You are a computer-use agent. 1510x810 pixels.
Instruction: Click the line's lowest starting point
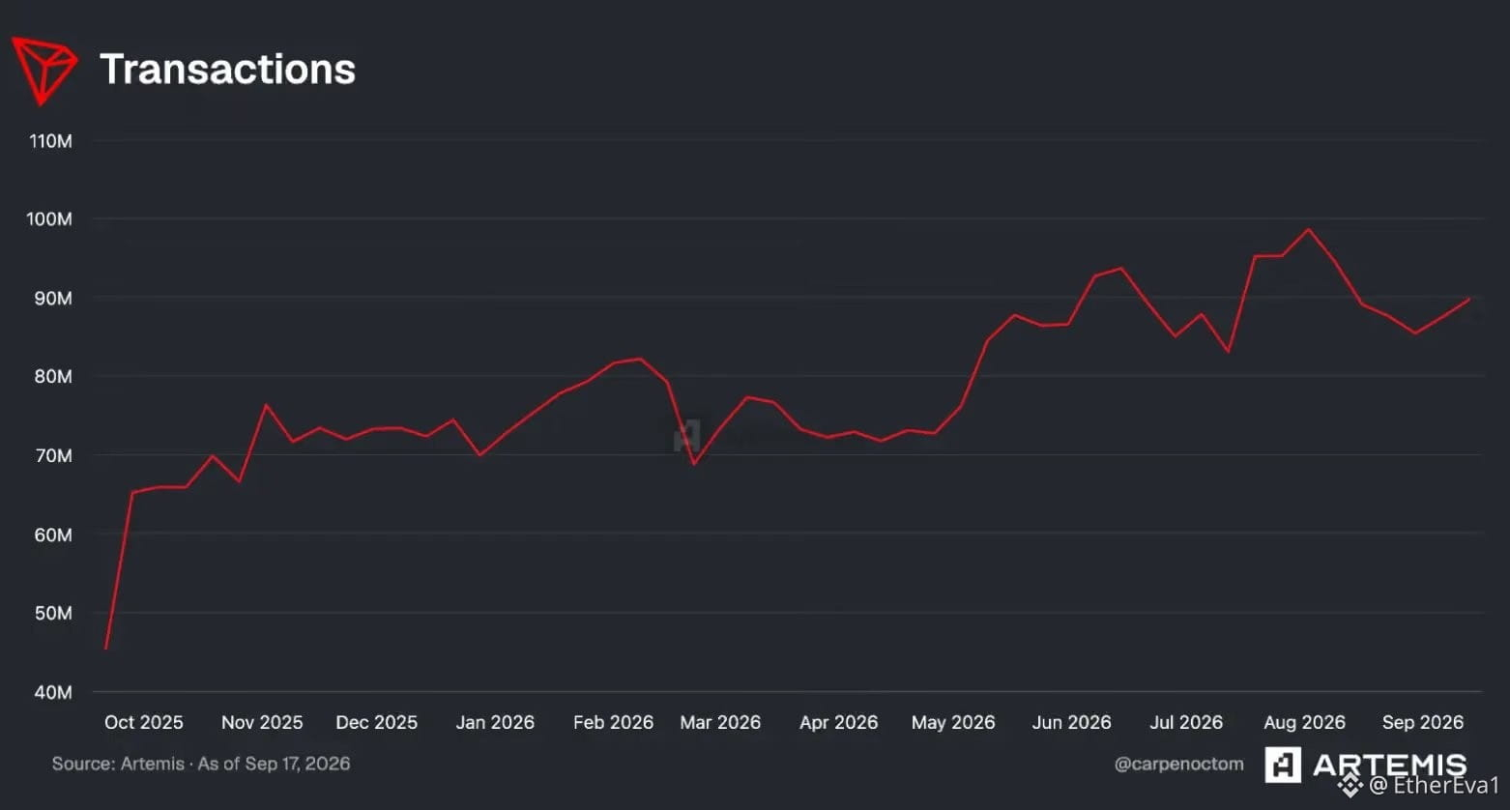105,648
